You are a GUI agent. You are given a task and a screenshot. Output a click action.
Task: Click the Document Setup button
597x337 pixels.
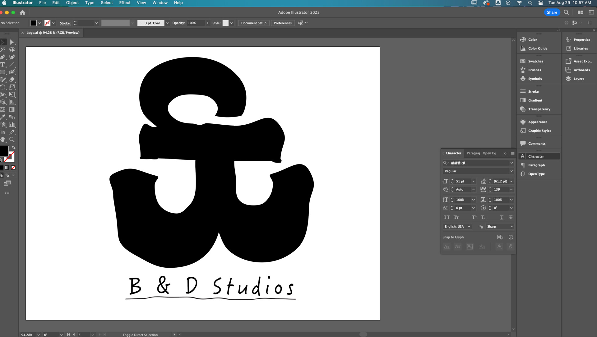coord(253,23)
